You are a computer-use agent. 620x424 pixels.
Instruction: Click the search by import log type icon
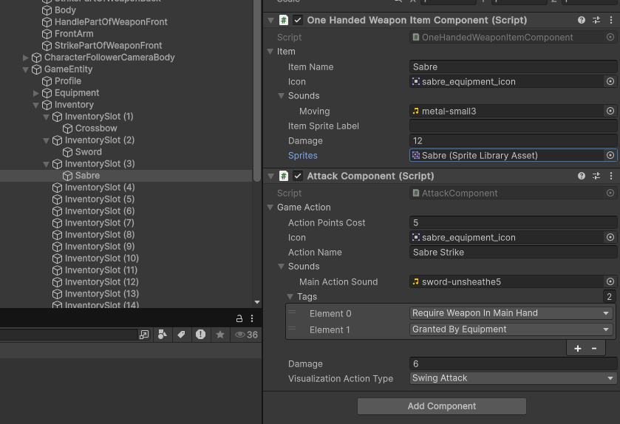200,335
